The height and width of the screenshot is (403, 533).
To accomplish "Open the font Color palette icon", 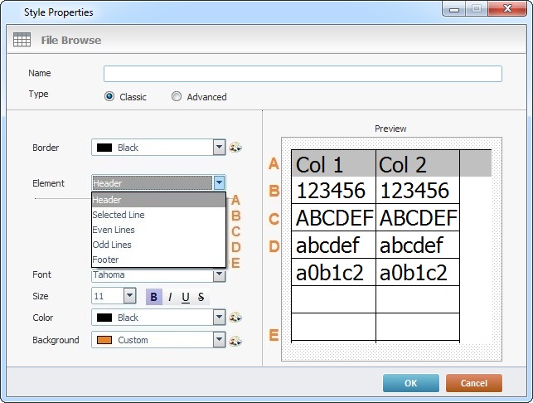I will [x=235, y=318].
